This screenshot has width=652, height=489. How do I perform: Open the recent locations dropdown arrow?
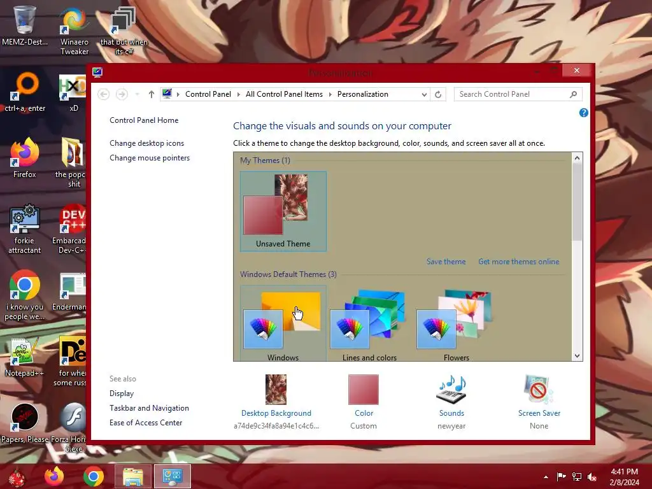tap(138, 94)
